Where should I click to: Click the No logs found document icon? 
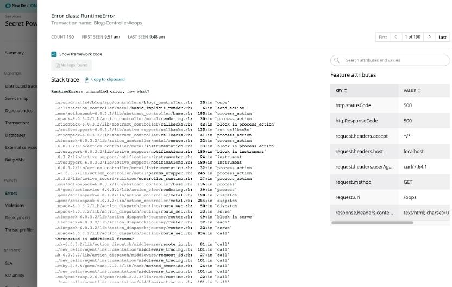coord(58,65)
